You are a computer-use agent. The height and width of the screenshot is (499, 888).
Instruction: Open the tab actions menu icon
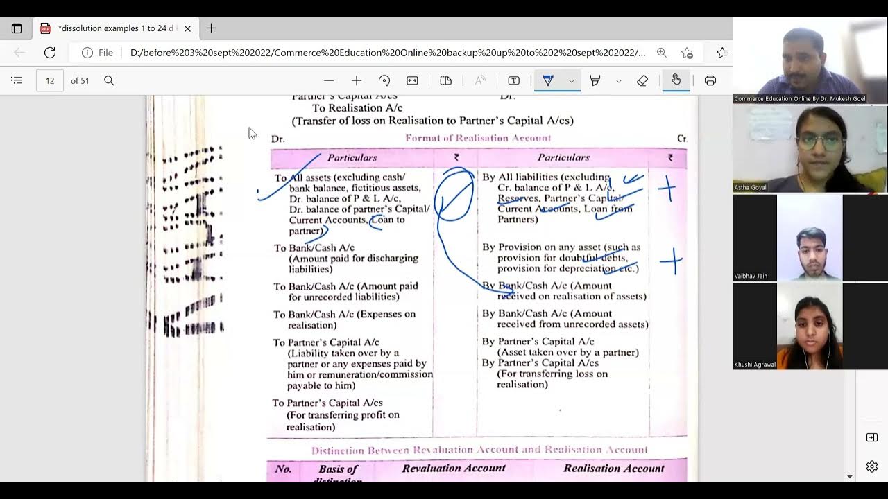pyautogui.click(x=17, y=28)
